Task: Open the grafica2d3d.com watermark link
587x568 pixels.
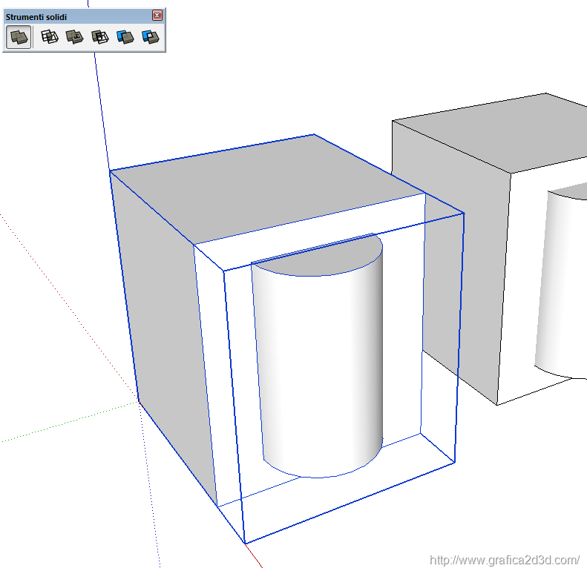Action: point(504,560)
